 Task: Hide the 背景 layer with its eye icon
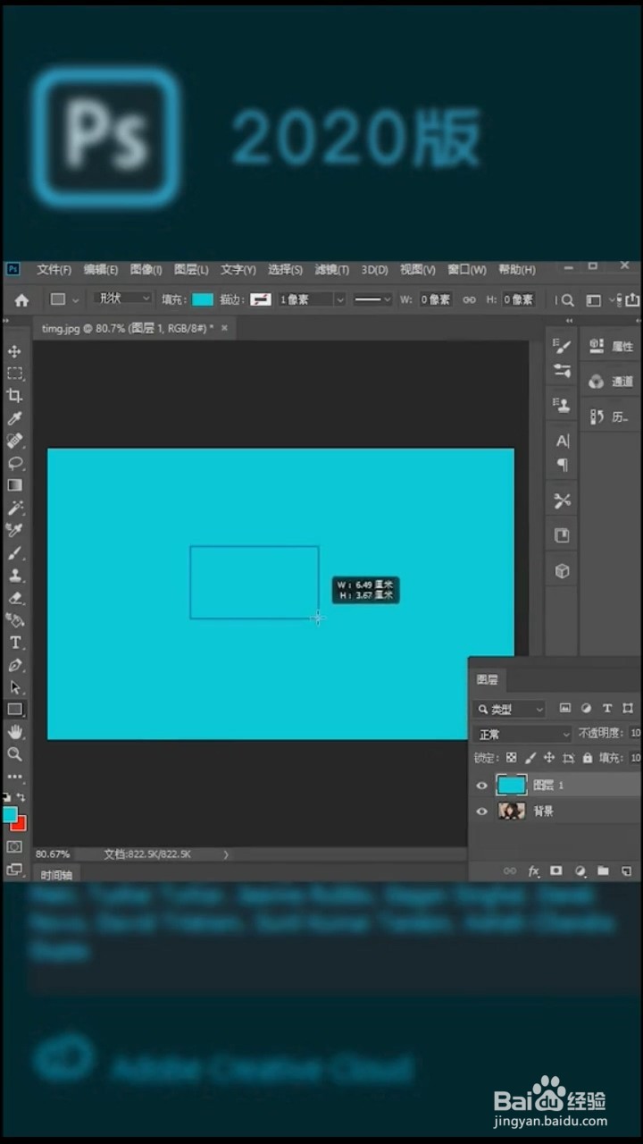[482, 812]
